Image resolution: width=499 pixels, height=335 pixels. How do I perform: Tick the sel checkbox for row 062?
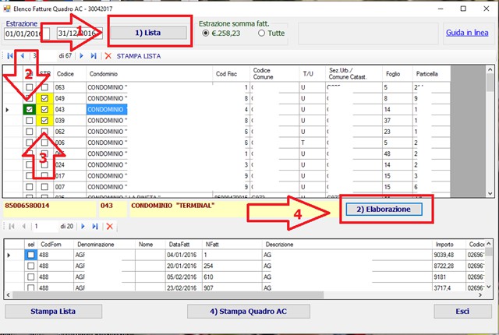point(30,132)
